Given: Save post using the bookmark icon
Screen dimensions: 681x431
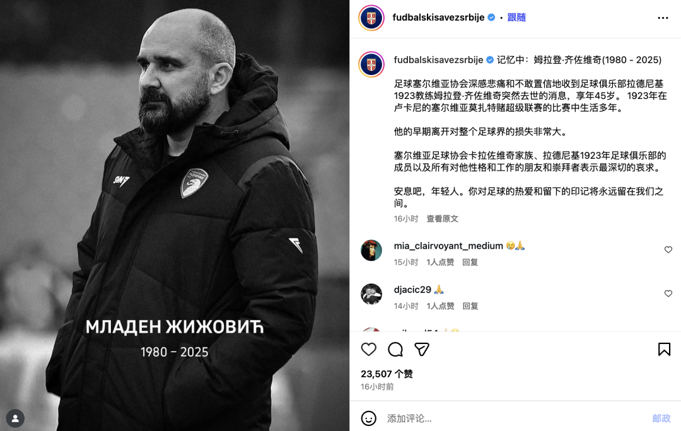Looking at the screenshot, I should [664, 350].
